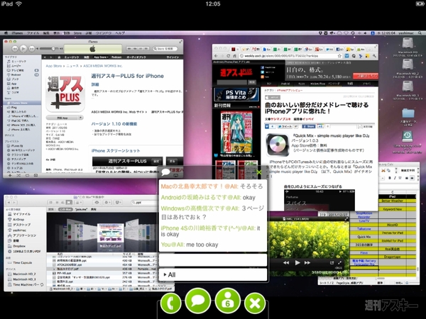
Task: Select Ping in iTunes sidebar
Action: [x=14, y=108]
